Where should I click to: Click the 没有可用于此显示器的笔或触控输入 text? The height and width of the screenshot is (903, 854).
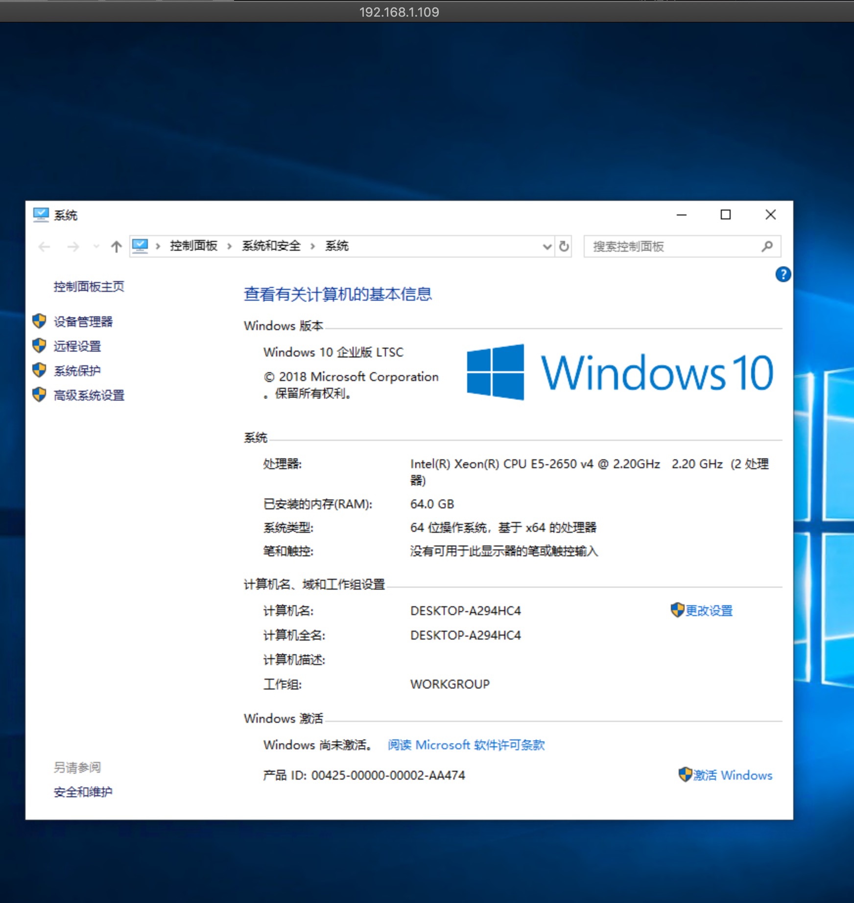[504, 551]
